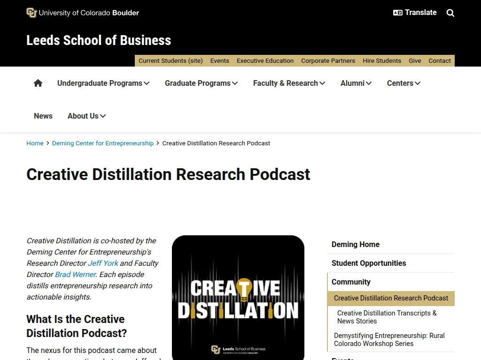The image size is (481, 360).
Task: Open Demystifying Entrepreneurship Rural Colorado Workshop Series
Action: coord(389,339)
